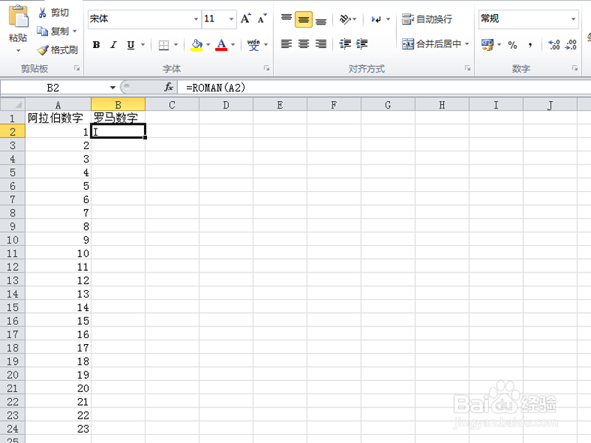This screenshot has height=443, width=591.
Task: Apply percent style
Action: [x=512, y=45]
